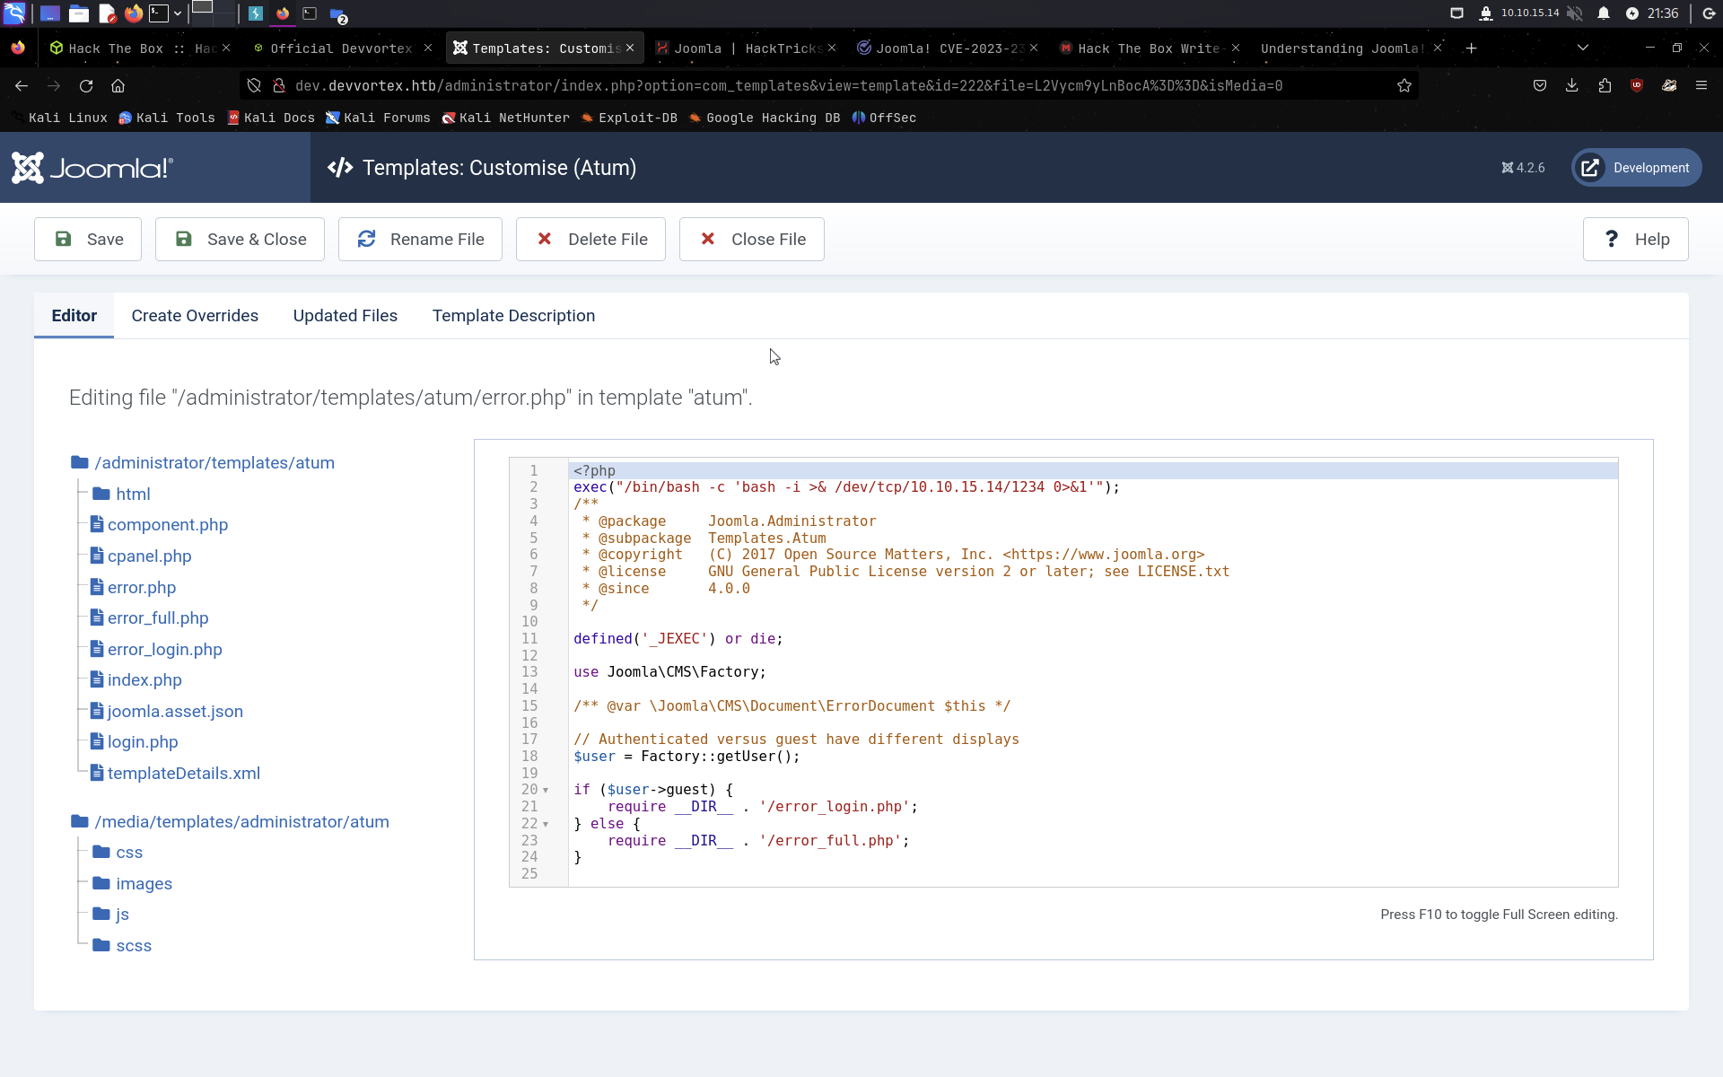The height and width of the screenshot is (1077, 1723).
Task: Expand the html folder in file tree
Action: point(132,495)
